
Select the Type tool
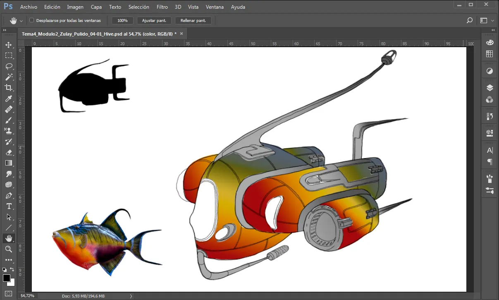click(9, 206)
